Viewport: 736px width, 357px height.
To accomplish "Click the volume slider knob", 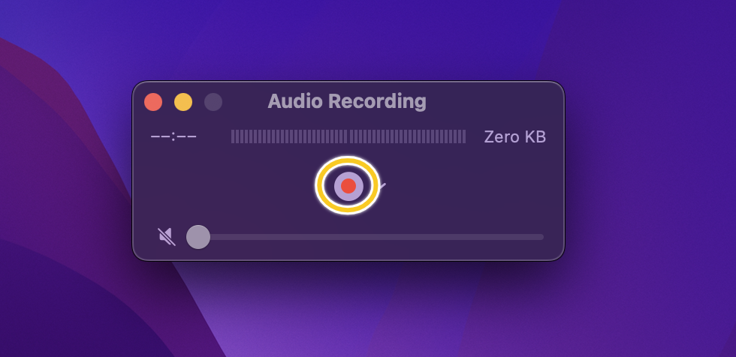I will (198, 237).
